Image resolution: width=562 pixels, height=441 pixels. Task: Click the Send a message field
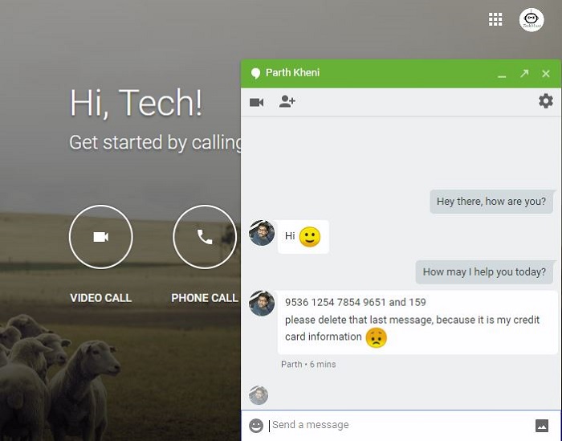[x=400, y=425]
